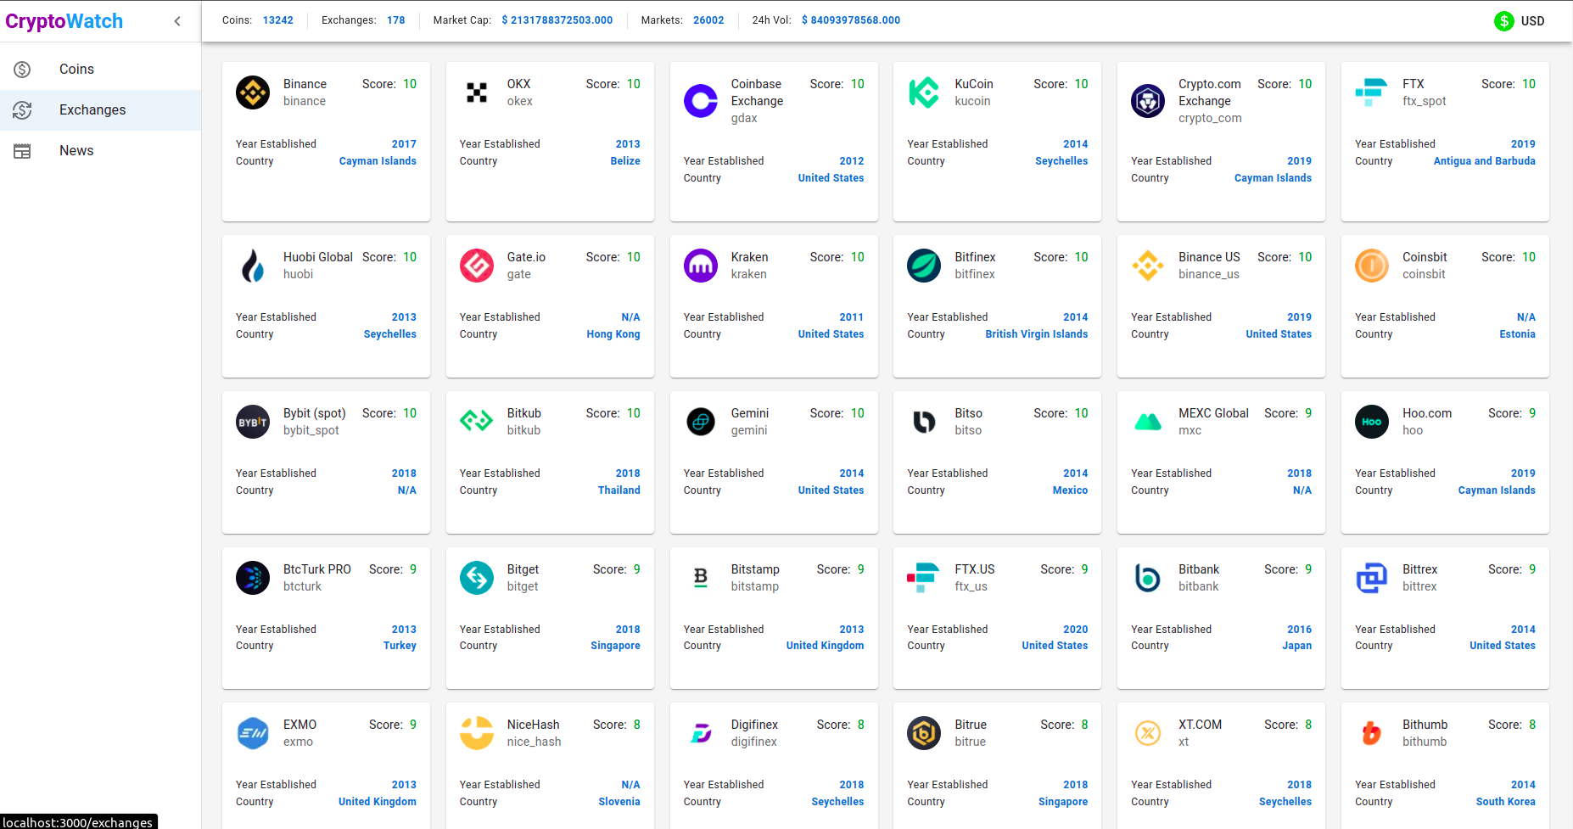Screen dimensions: 1573x829
Task: Click the FTX.US logo icon
Action: coord(924,578)
